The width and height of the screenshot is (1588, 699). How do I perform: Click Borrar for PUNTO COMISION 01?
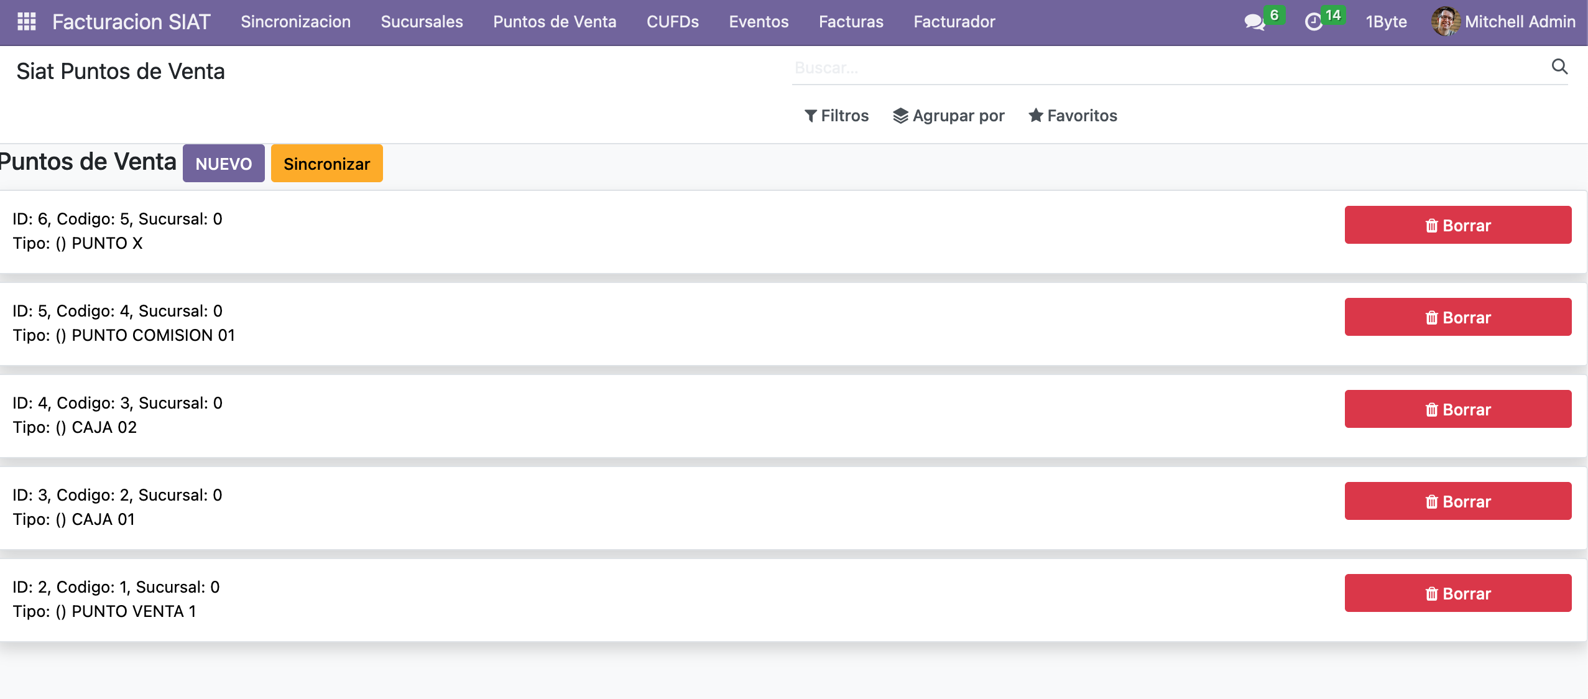coord(1457,317)
